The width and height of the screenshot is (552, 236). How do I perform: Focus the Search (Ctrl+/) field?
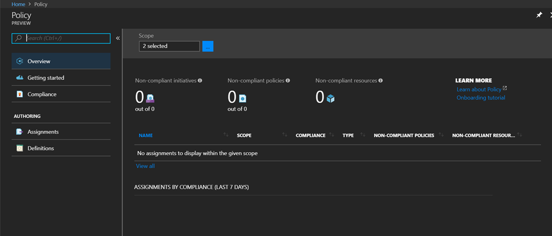pos(61,38)
